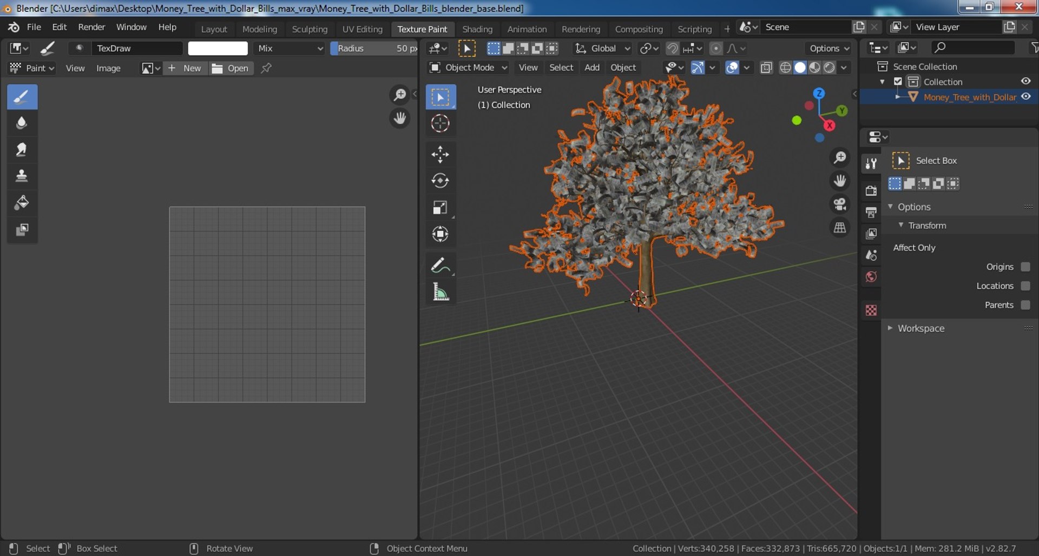Switch to material preview shading

point(814,68)
